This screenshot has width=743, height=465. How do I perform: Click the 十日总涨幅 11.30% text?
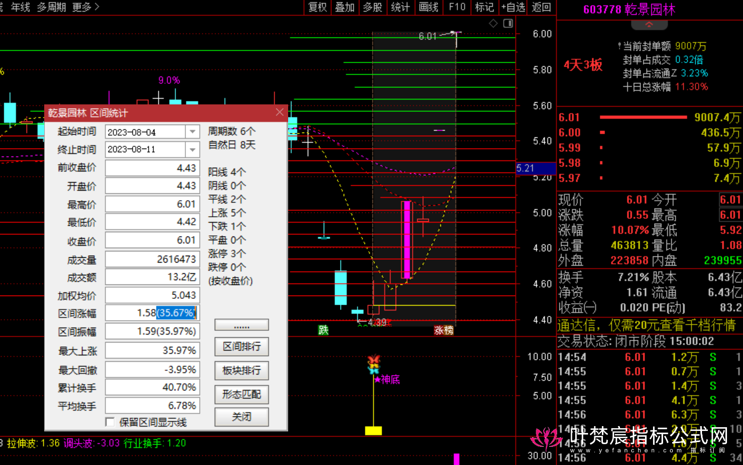pyautogui.click(x=666, y=87)
